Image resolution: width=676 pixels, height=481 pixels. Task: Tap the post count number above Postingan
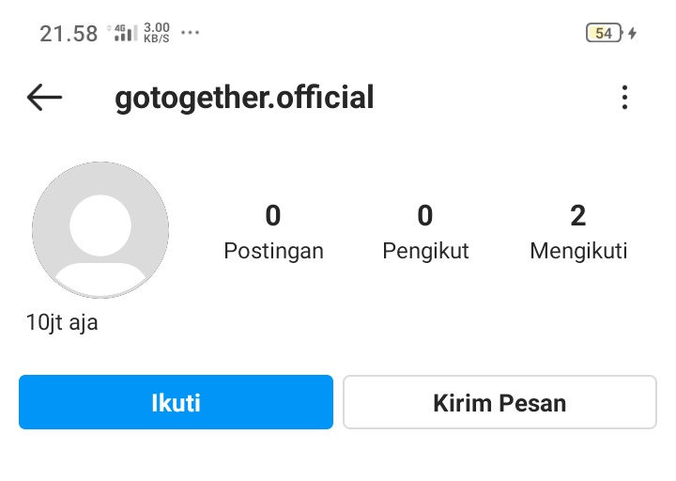point(273,216)
